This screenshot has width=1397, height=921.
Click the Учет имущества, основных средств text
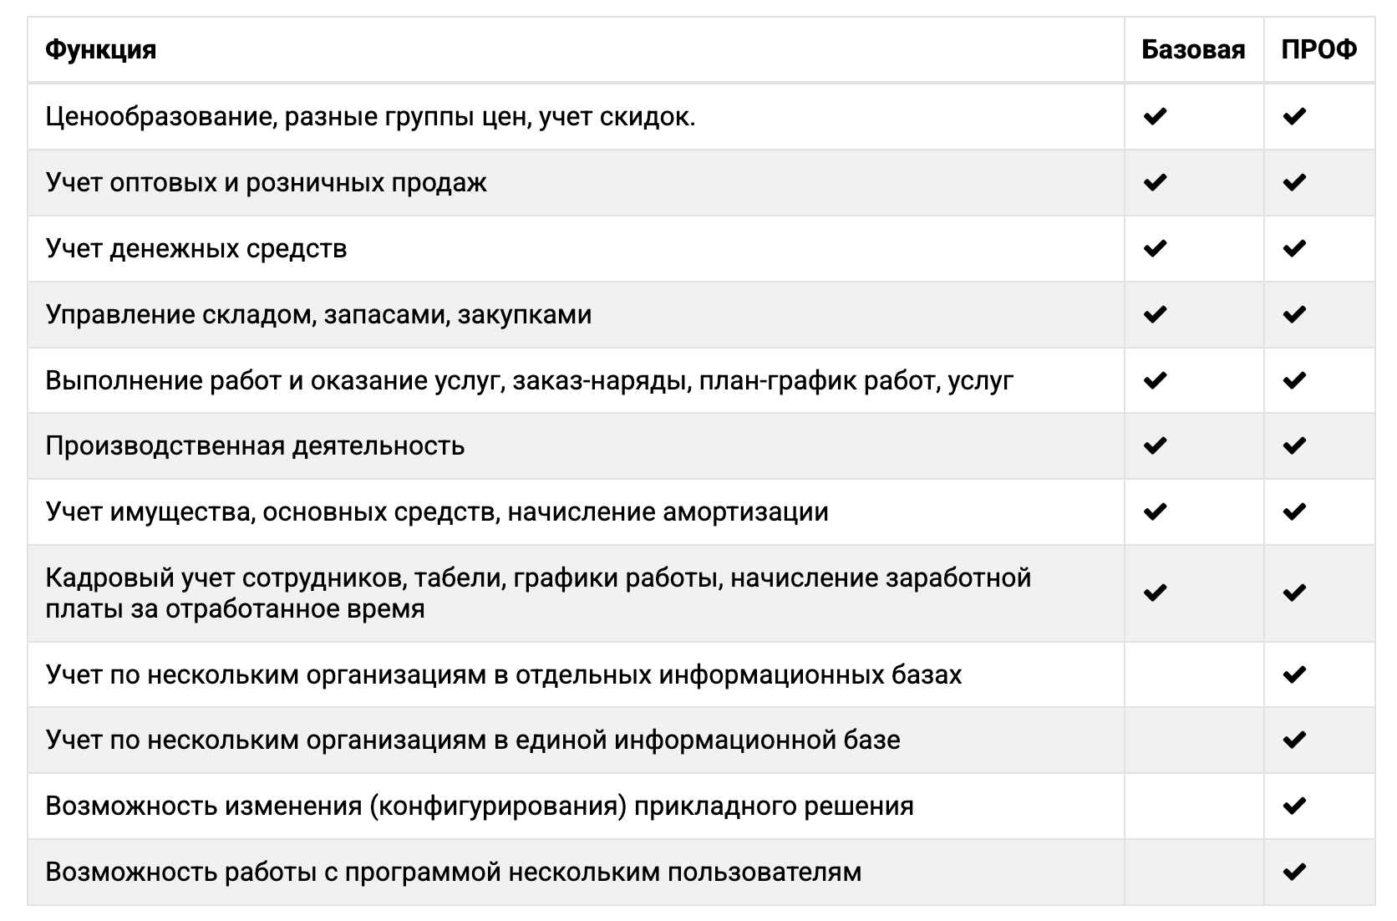[436, 511]
